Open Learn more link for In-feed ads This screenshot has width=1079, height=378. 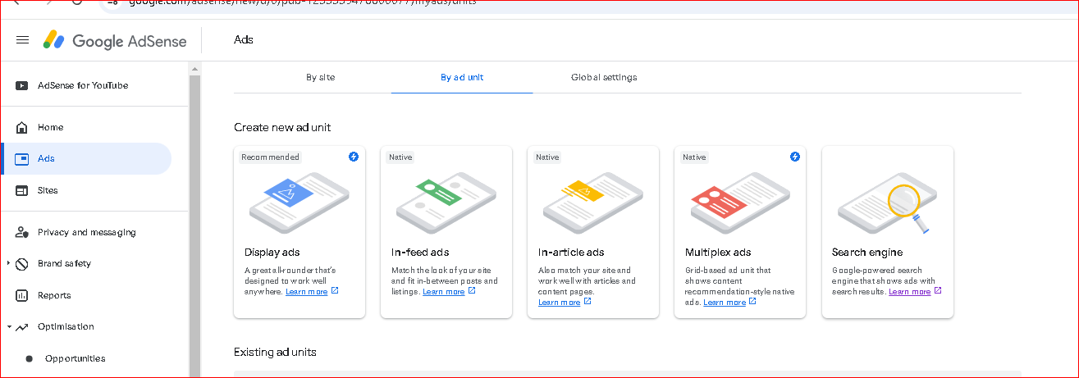point(443,292)
